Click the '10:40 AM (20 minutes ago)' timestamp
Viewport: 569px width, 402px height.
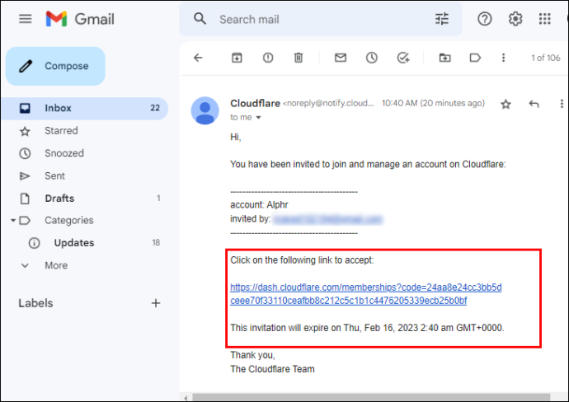tap(433, 103)
